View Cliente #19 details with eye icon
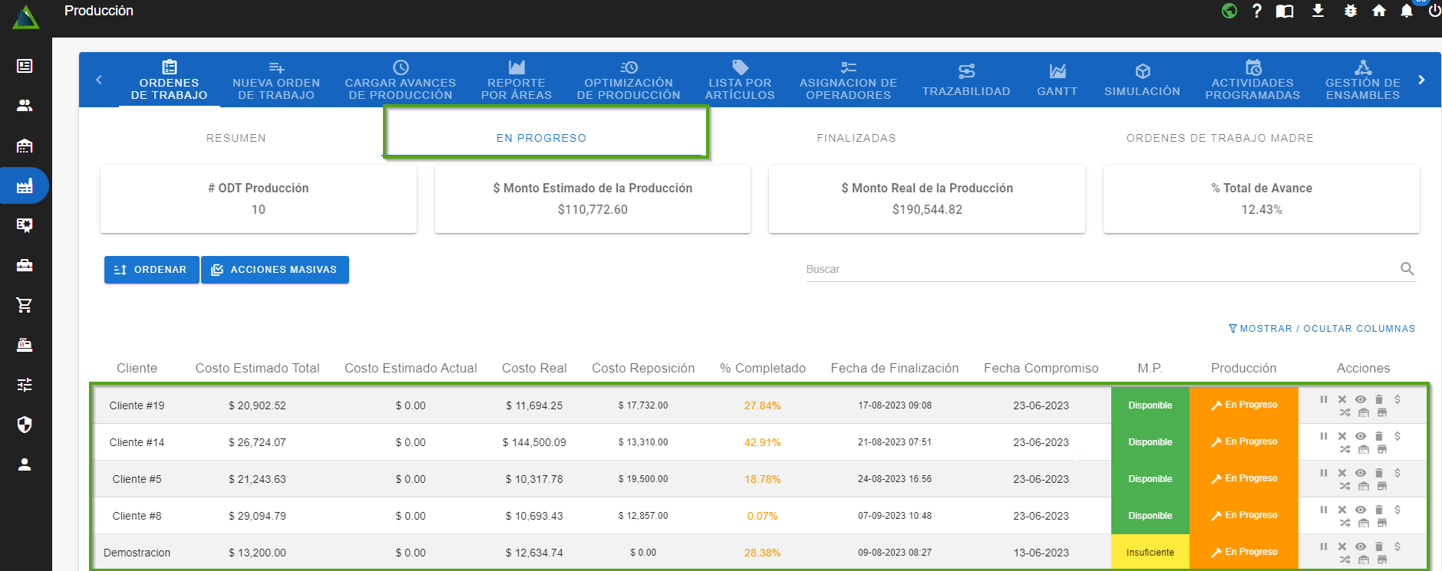This screenshot has height=571, width=1442. pyautogui.click(x=1361, y=399)
